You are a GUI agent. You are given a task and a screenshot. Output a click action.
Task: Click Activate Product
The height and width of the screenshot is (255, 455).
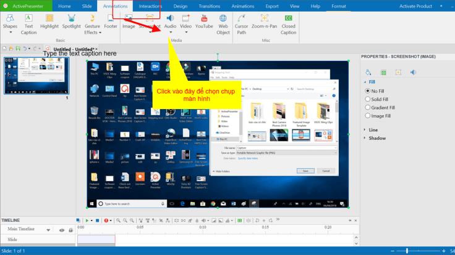tap(415, 6)
